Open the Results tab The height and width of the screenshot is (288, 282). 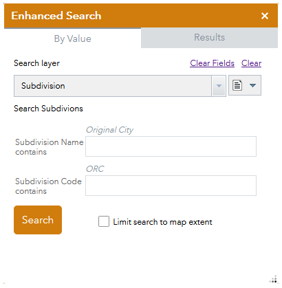[209, 38]
